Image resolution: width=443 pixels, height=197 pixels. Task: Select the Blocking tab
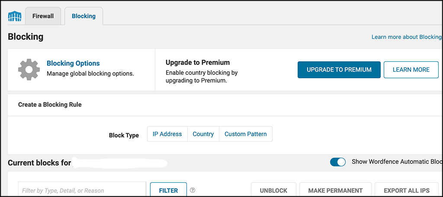click(x=83, y=16)
